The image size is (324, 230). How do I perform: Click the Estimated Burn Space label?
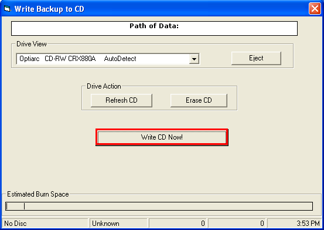coord(38,194)
